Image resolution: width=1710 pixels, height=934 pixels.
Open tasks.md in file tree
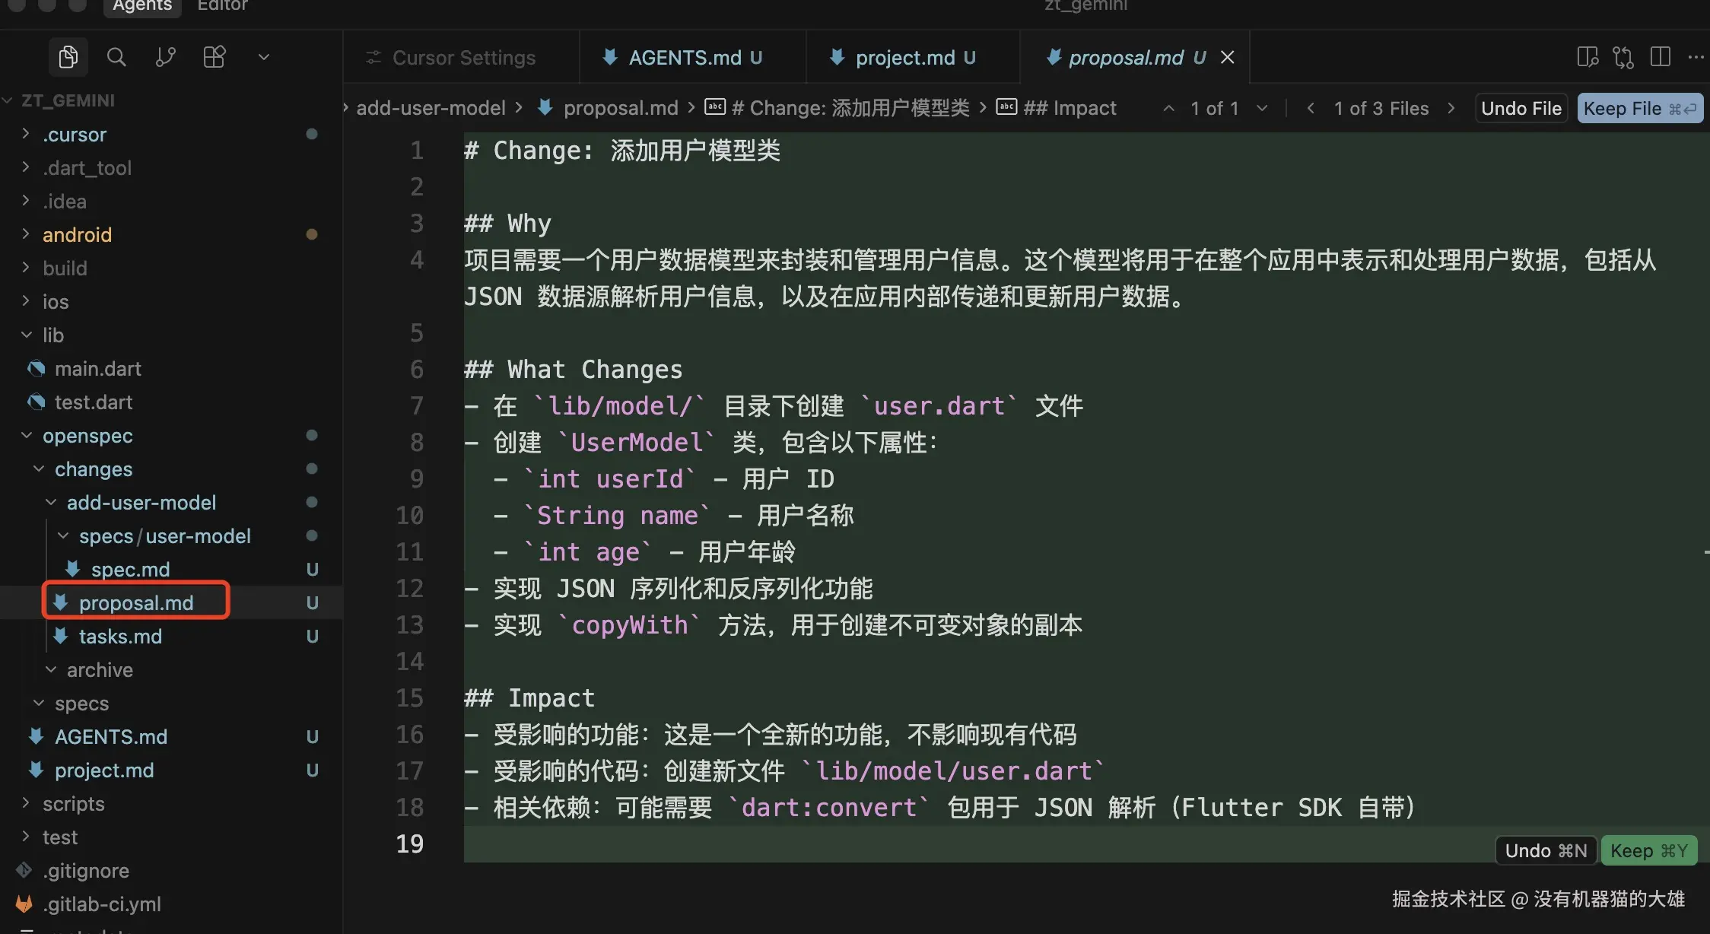120,636
